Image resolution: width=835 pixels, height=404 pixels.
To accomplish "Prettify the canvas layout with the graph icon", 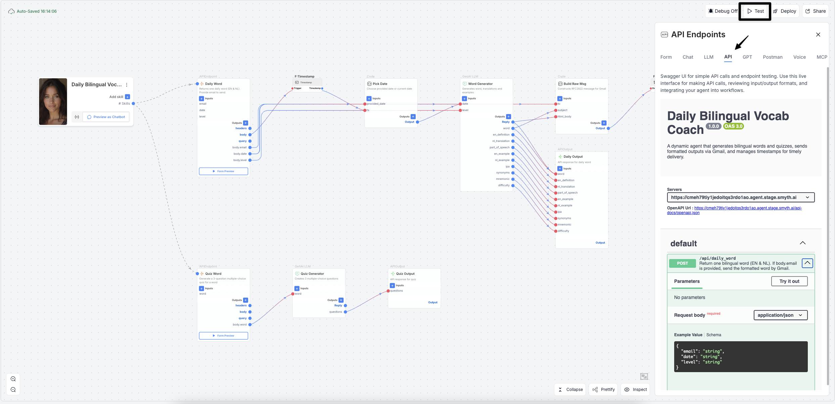I will (595, 389).
